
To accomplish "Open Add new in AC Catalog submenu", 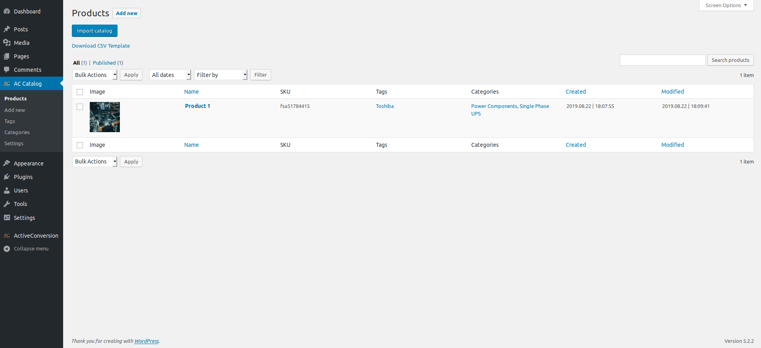I will (15, 110).
